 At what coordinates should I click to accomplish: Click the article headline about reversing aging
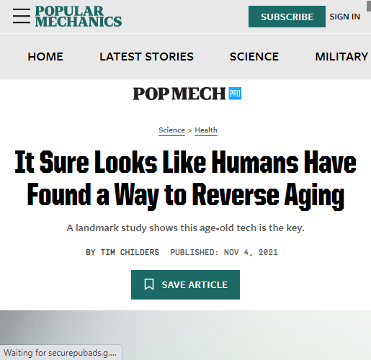pos(185,179)
